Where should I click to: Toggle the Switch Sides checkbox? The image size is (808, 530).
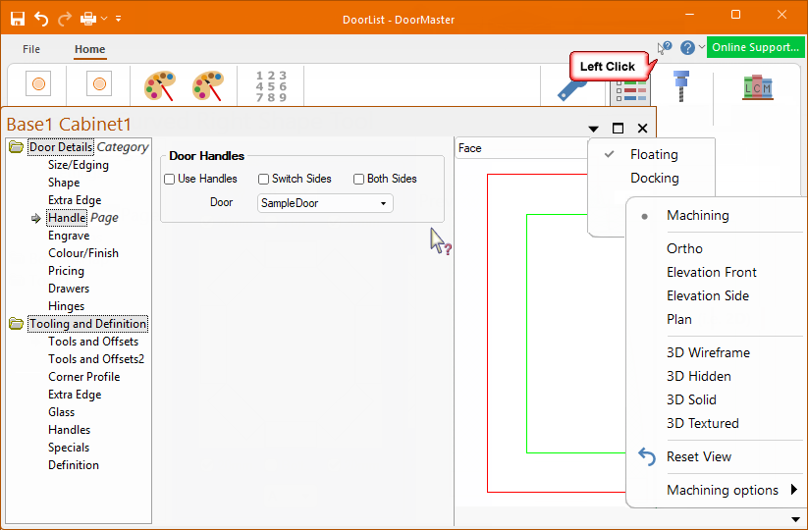[x=263, y=179]
